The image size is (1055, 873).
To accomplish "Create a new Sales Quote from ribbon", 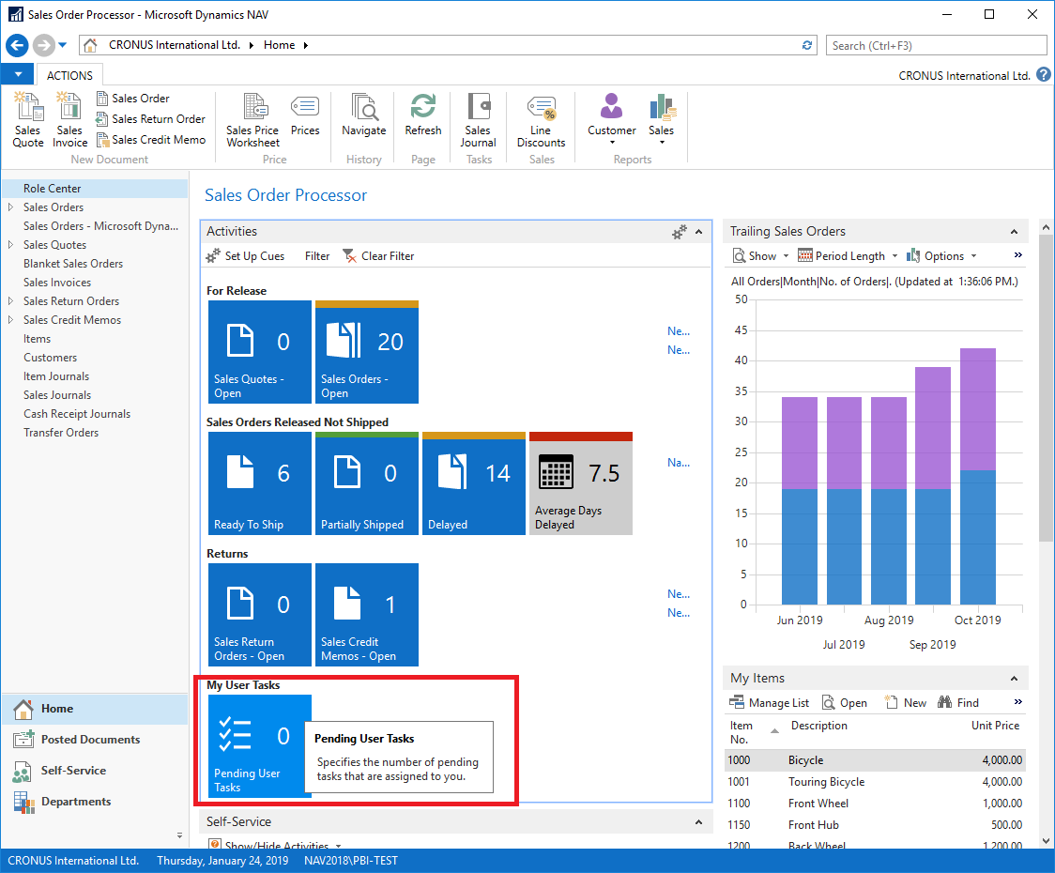I will point(28,120).
